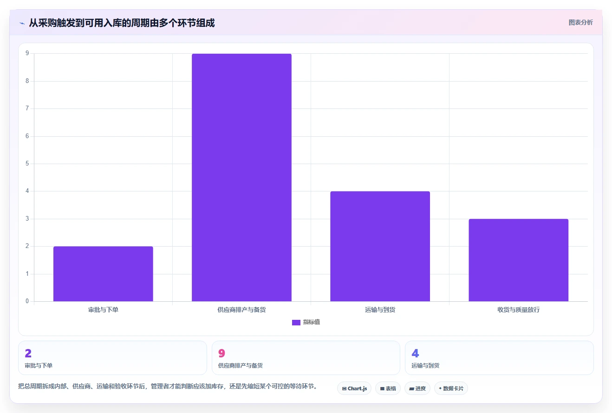Click the 审批与下单 x-axis label
This screenshot has width=612, height=413.
tap(103, 310)
